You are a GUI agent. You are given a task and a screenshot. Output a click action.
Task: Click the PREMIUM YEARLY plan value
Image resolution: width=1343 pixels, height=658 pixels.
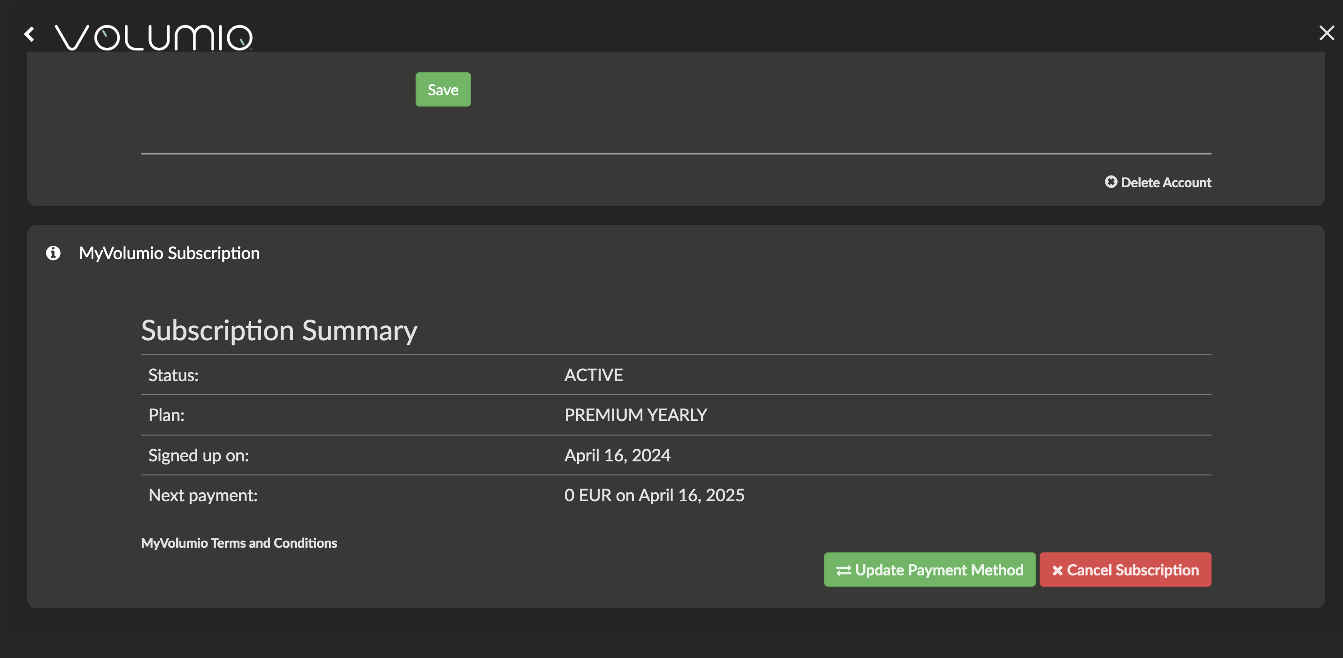click(x=635, y=415)
